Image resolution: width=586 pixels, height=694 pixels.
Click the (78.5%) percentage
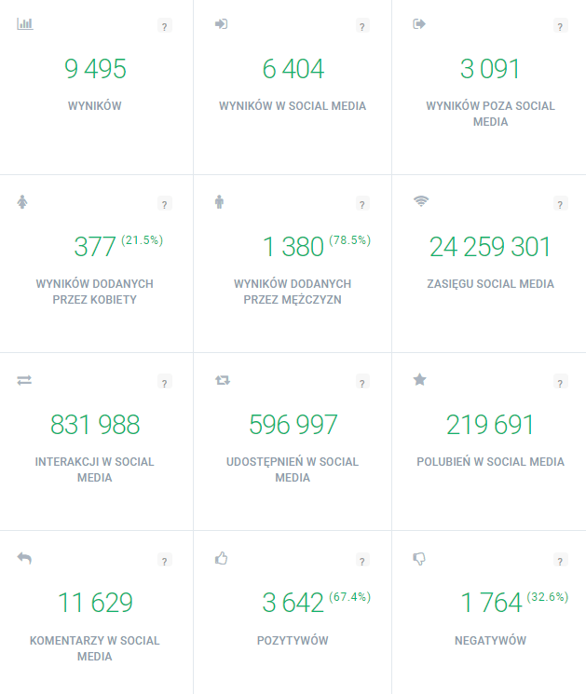click(x=349, y=240)
